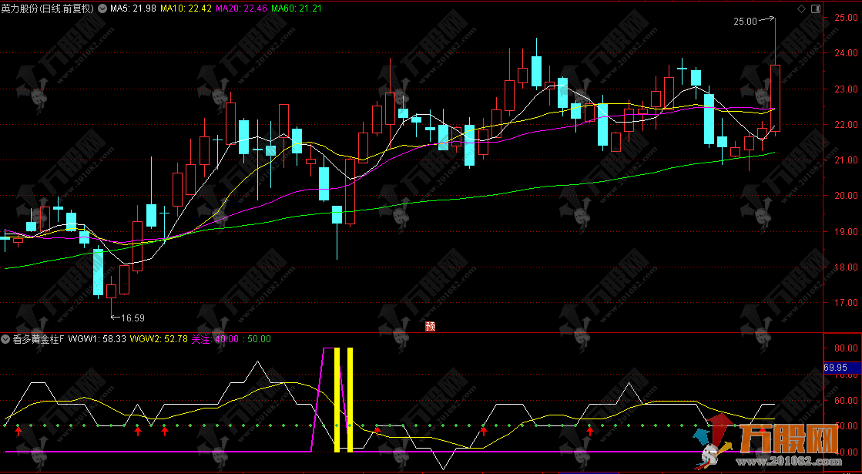Click the MA5: 21.98 indicator label
Viewport: 862px width, 474px height.
point(135,8)
